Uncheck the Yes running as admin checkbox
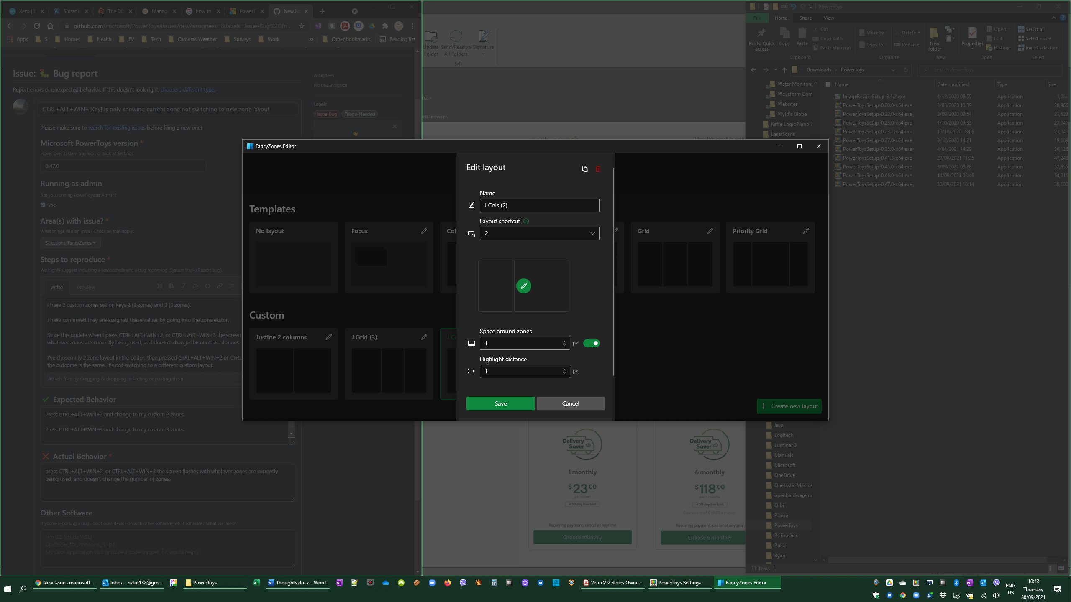Image resolution: width=1071 pixels, height=602 pixels. (43, 205)
